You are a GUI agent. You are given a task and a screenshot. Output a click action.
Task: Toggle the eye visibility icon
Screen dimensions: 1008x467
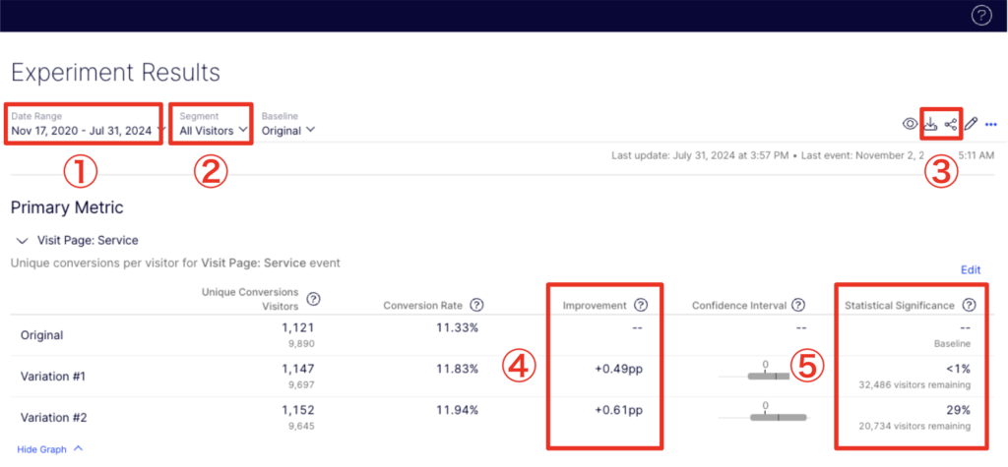coord(911,124)
